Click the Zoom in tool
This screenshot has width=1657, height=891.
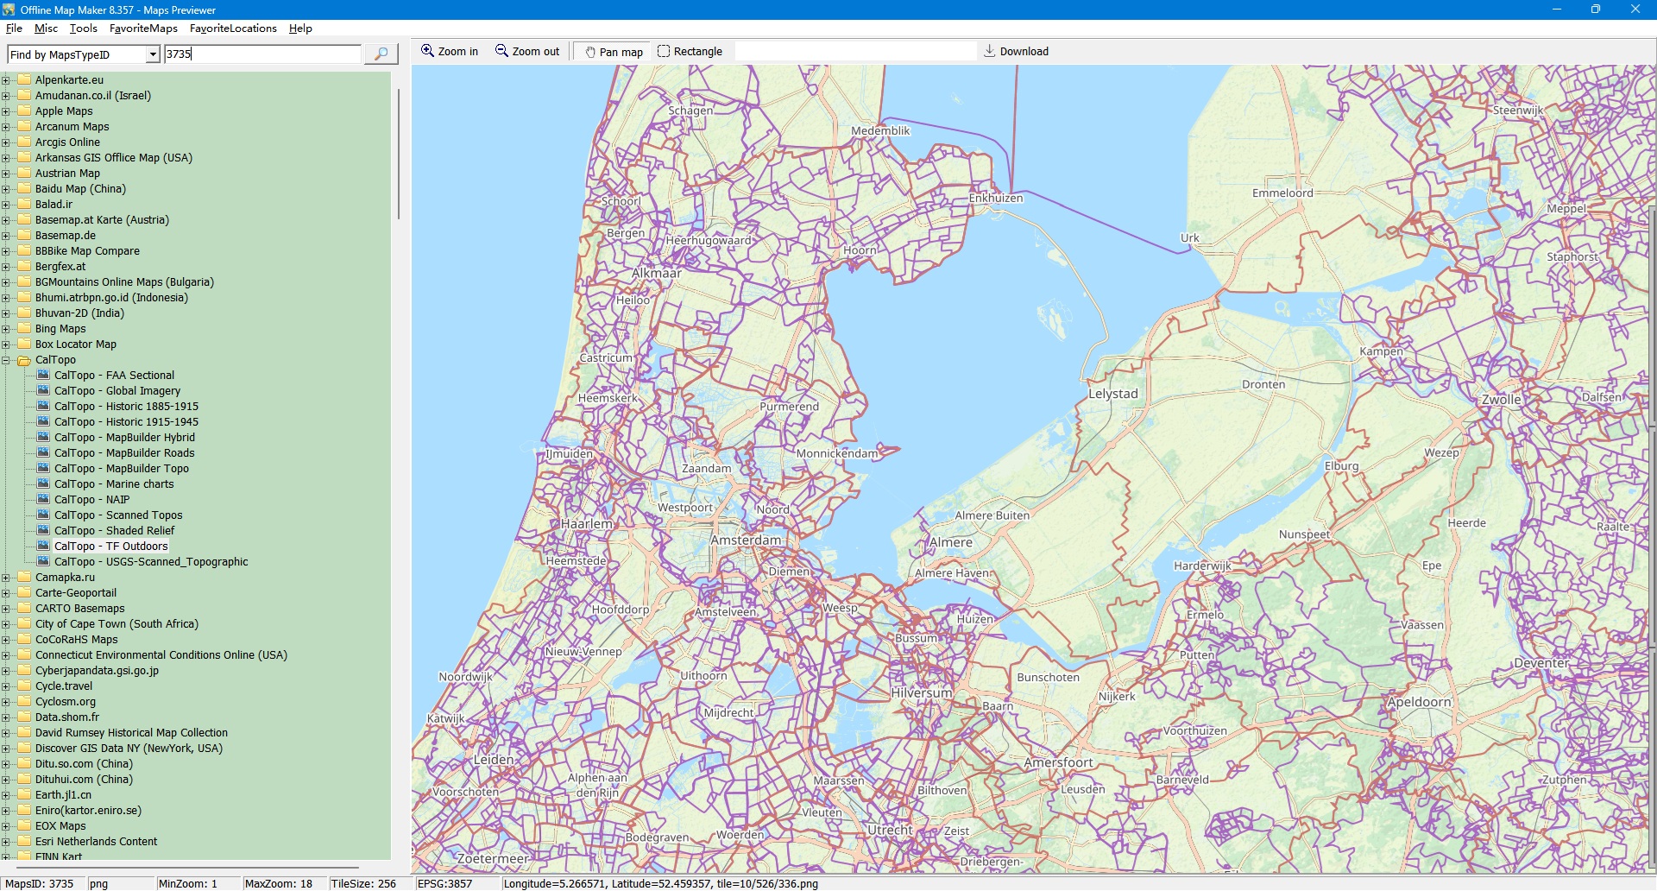tap(449, 52)
